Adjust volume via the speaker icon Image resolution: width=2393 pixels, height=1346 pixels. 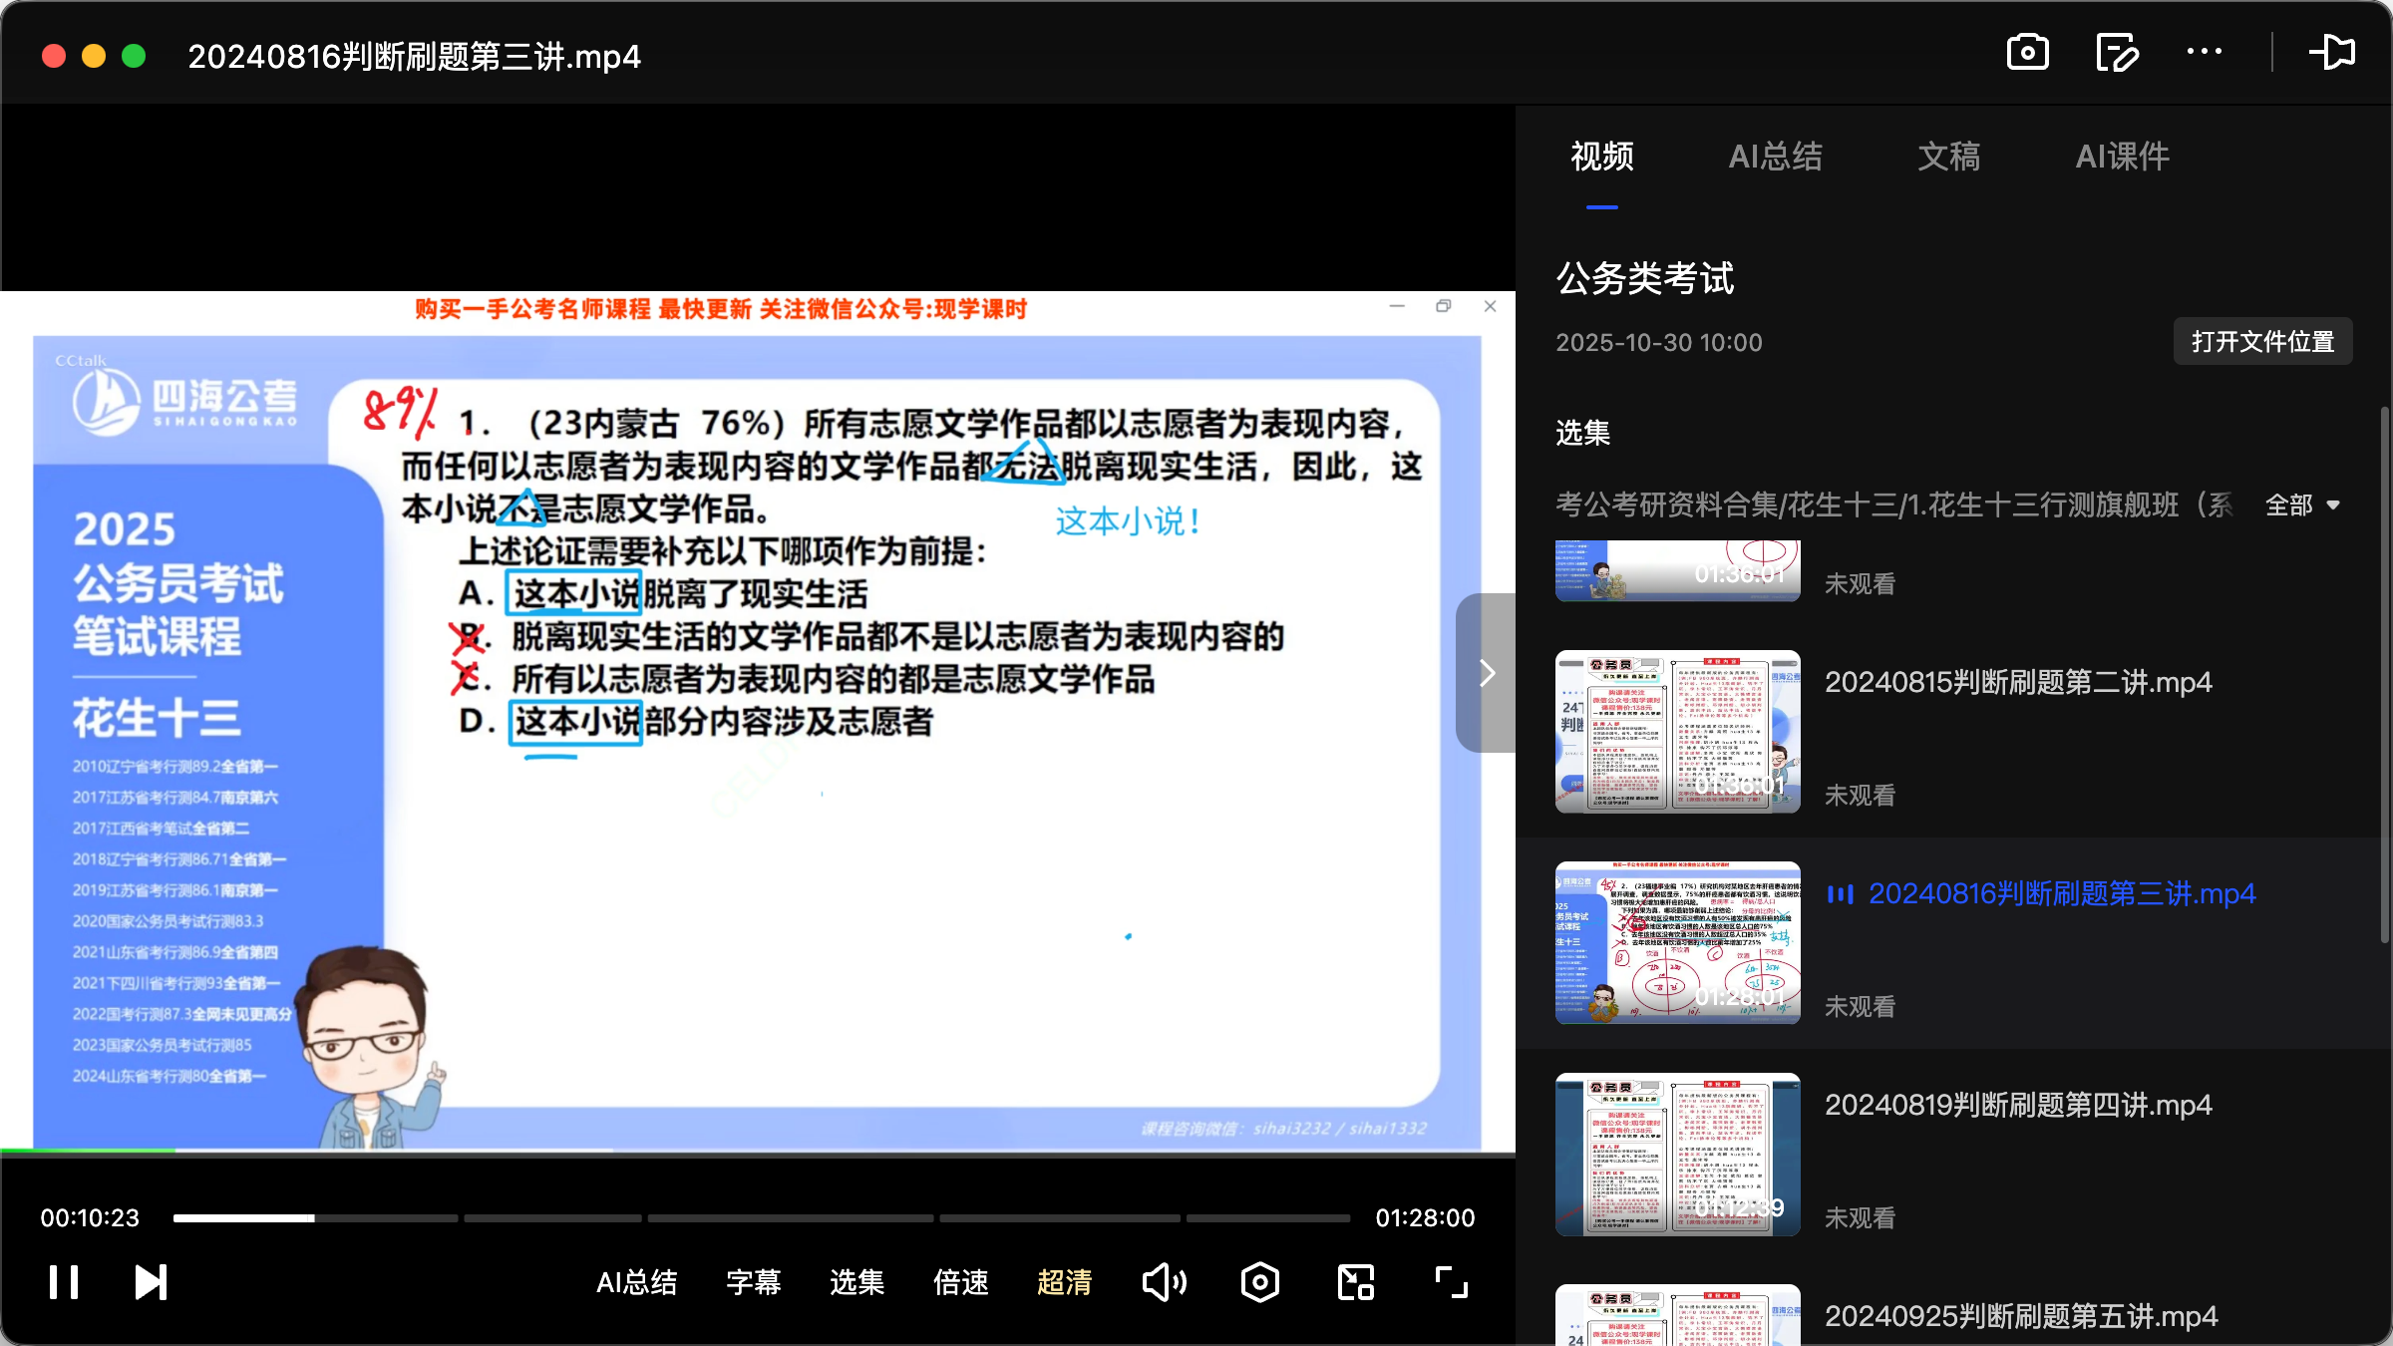pyautogui.click(x=1165, y=1281)
